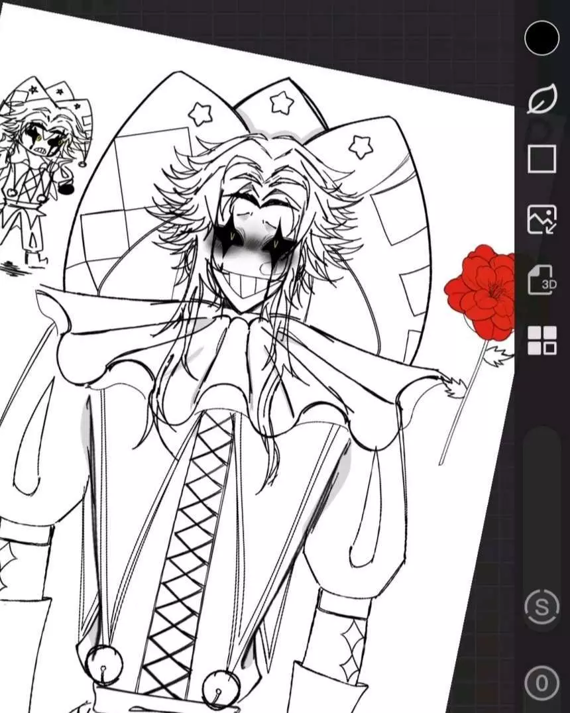The image size is (570, 713).
Task: Open the 3D file model icon
Action: pyautogui.click(x=541, y=280)
